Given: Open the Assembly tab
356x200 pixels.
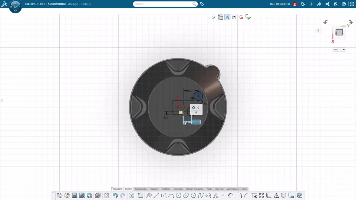Looking at the screenshot, I should point(178,189).
